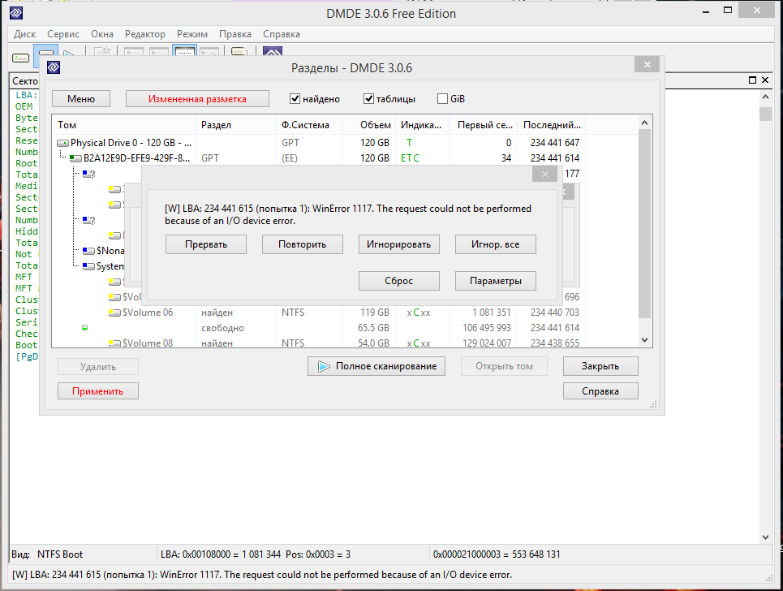Select the $Nona volume blue icon
This screenshot has height=591, width=783.
tap(88, 251)
